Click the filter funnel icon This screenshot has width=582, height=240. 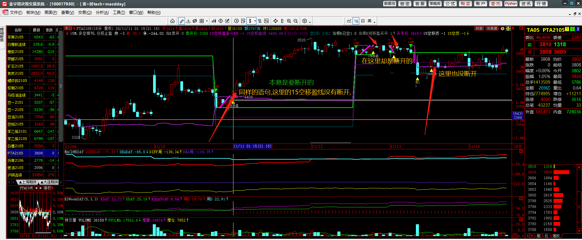260,21
